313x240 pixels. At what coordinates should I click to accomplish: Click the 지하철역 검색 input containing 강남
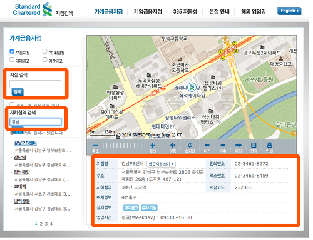point(35,122)
